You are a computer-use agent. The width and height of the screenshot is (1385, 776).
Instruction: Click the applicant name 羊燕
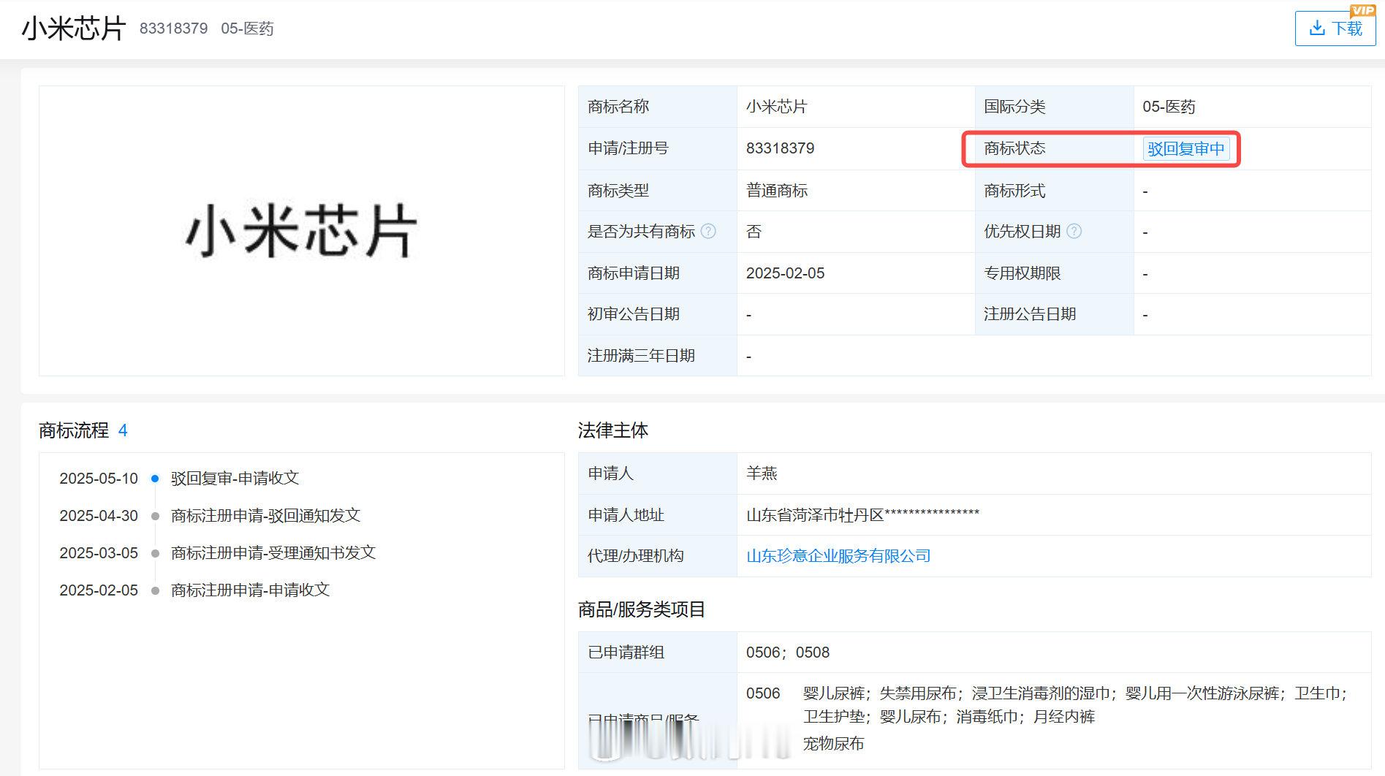762,473
